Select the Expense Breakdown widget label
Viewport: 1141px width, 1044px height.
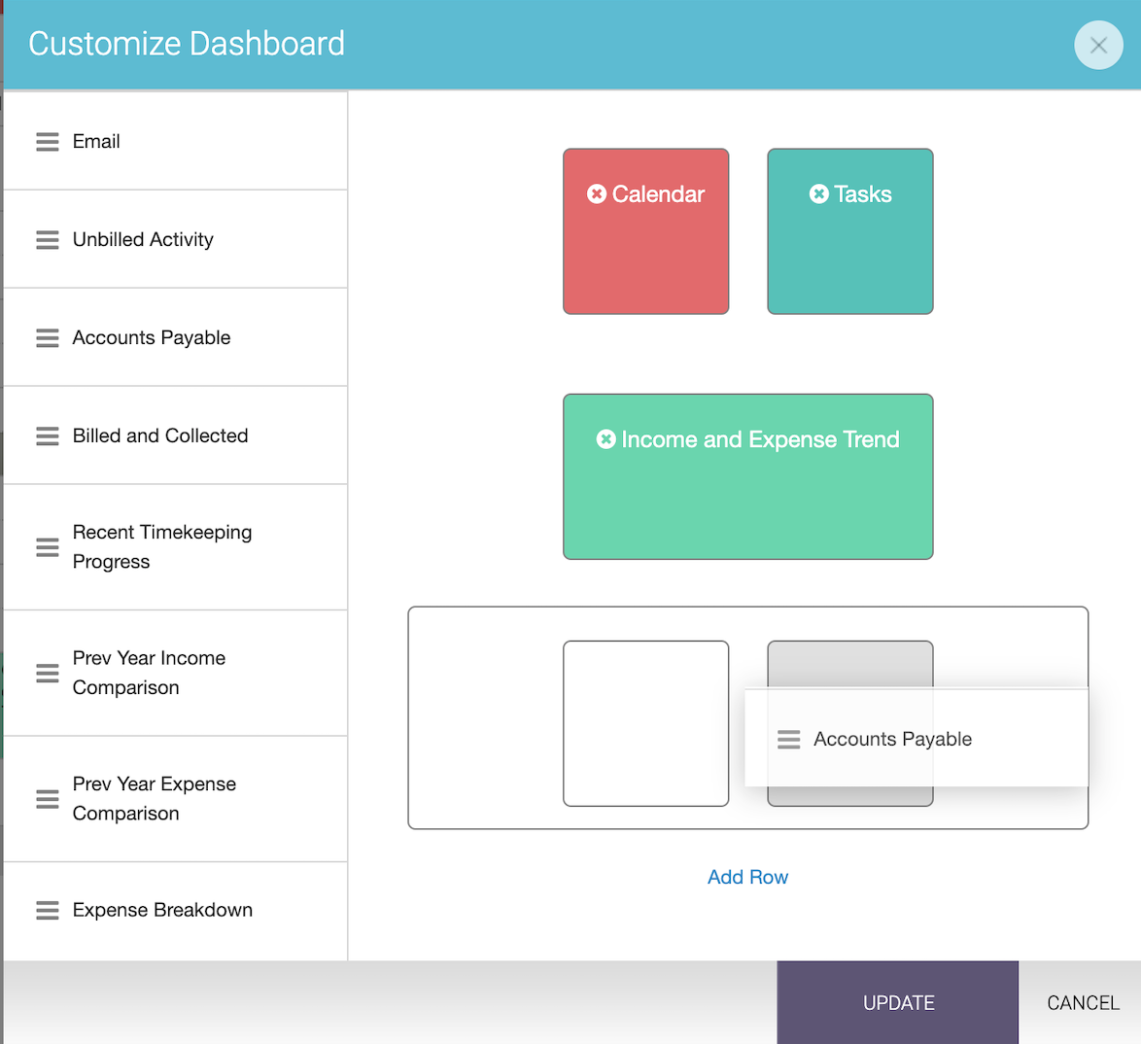click(162, 910)
